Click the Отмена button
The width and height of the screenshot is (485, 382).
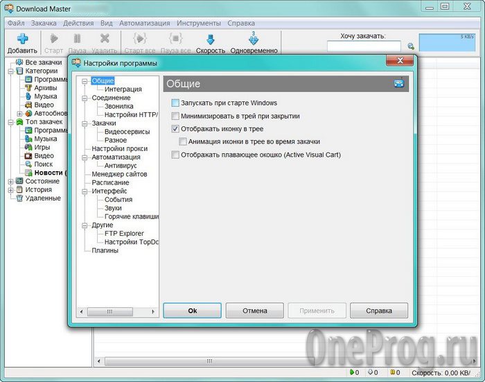point(254,311)
